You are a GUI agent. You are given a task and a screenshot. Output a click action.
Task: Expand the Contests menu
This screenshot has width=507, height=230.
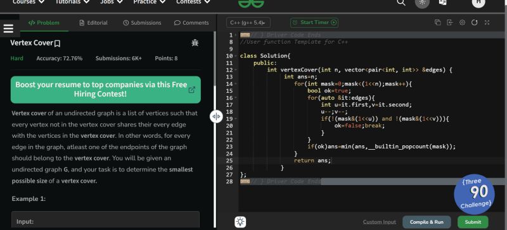coord(193,2)
